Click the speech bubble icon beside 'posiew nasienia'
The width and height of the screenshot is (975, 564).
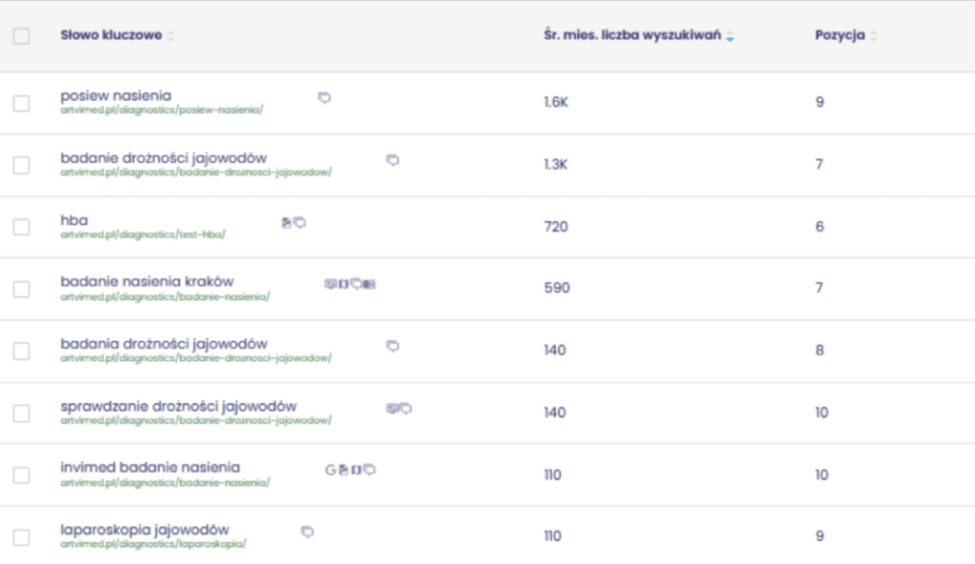(325, 97)
